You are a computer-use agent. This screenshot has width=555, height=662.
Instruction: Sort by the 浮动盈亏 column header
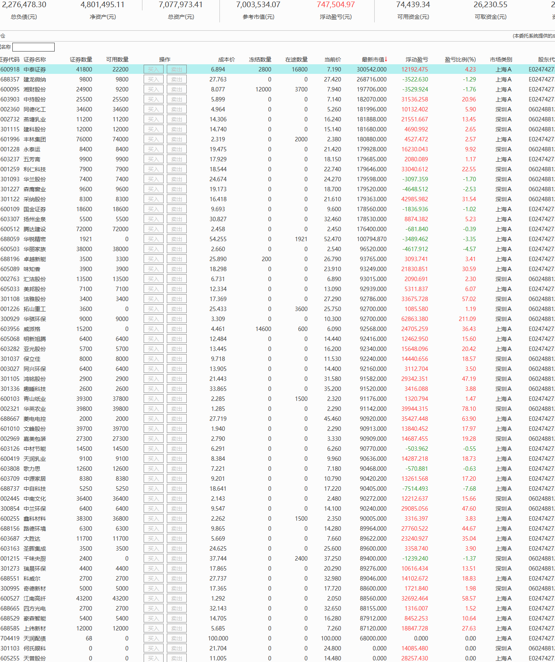click(417, 59)
